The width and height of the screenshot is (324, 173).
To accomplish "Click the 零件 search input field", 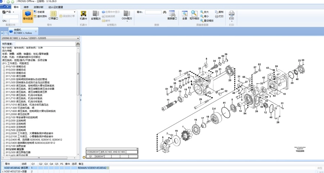I will point(153,12).
